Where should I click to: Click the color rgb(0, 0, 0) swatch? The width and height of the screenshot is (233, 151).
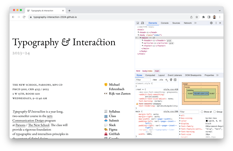click(x=206, y=121)
